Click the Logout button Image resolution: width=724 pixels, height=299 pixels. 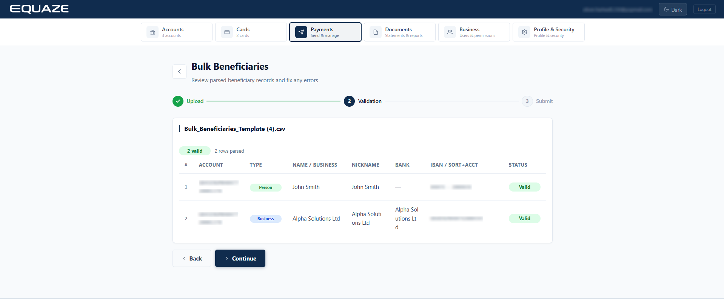pyautogui.click(x=704, y=9)
